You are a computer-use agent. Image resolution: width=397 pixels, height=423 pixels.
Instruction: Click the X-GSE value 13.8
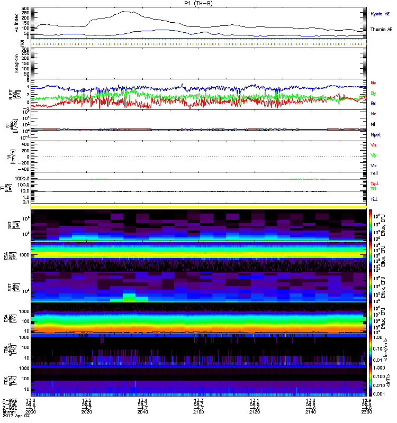[x=31, y=400]
